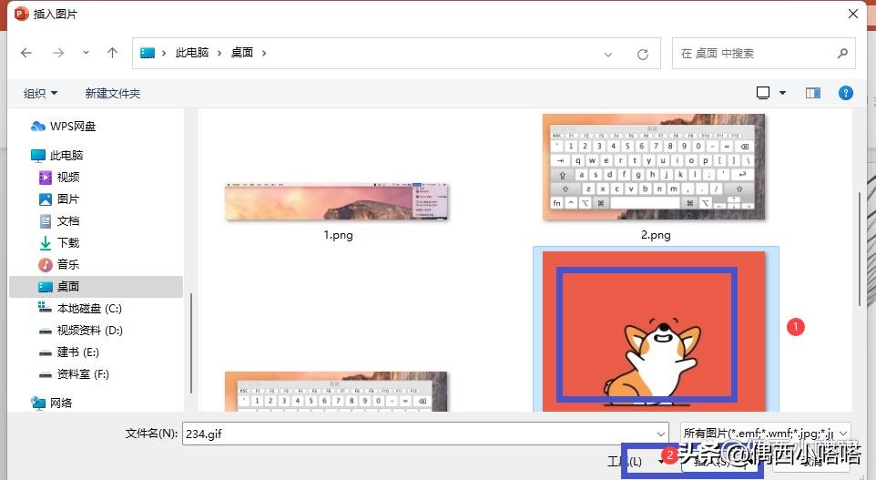Refresh the current folder view
This screenshot has height=480, width=876.
[x=643, y=55]
